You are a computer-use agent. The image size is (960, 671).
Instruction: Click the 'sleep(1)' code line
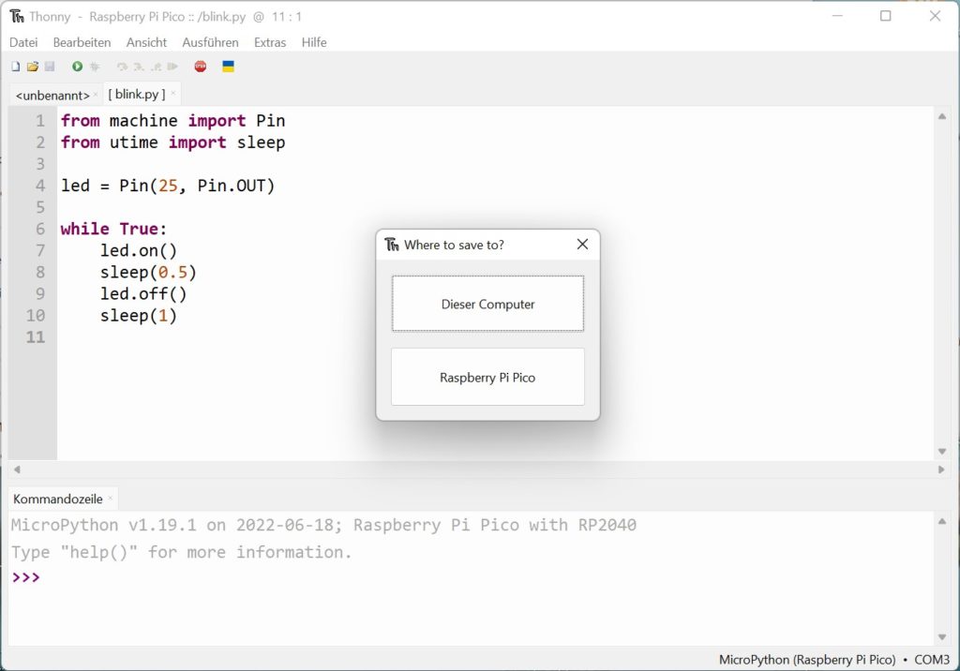(139, 315)
